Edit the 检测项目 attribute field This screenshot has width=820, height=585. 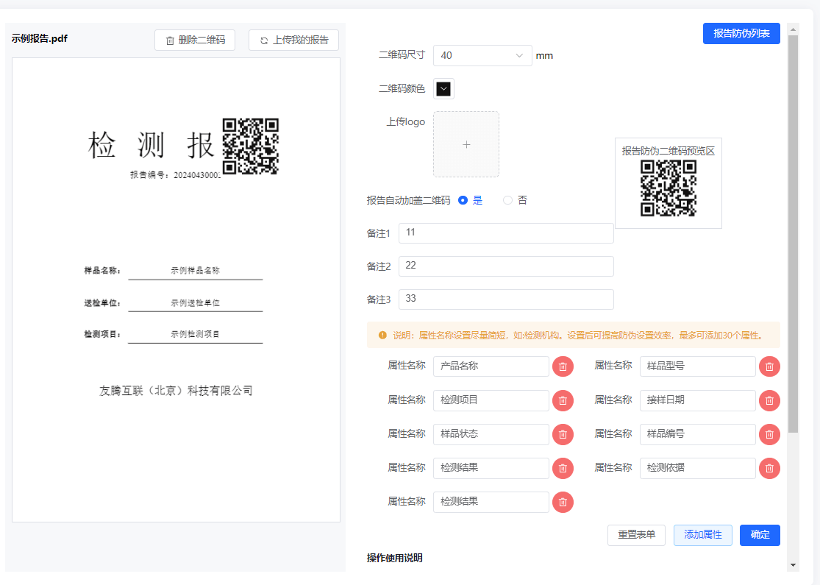tap(491, 400)
